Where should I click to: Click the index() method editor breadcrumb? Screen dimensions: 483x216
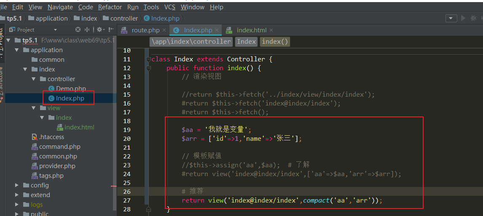click(x=275, y=42)
